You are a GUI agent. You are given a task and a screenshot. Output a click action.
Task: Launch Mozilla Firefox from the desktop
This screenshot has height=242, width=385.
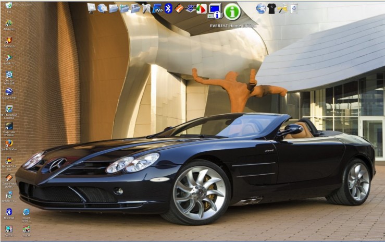[9, 143]
